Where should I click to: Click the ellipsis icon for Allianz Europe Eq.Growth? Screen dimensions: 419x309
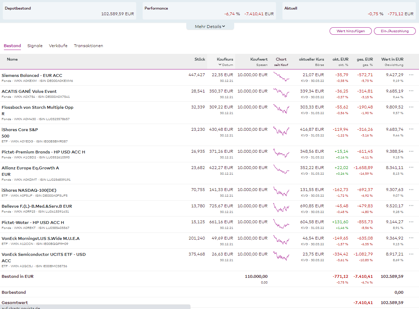(411, 168)
